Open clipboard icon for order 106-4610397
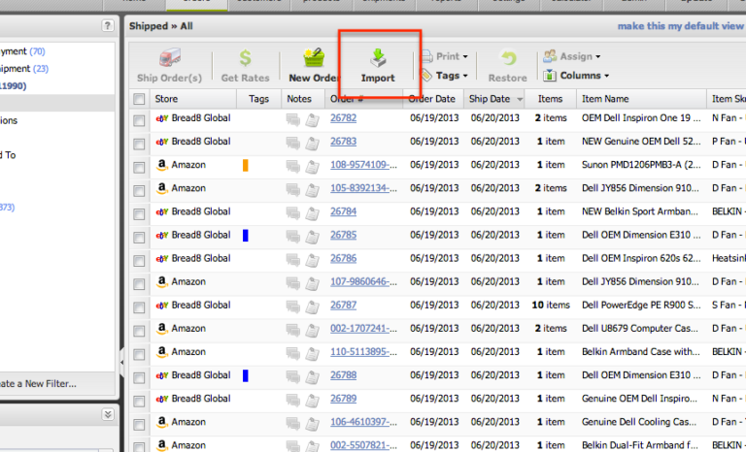746x452 pixels. point(312,424)
